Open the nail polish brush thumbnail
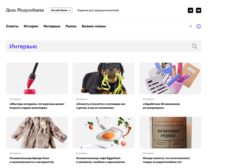This screenshot has height=168, width=225. click(37, 78)
